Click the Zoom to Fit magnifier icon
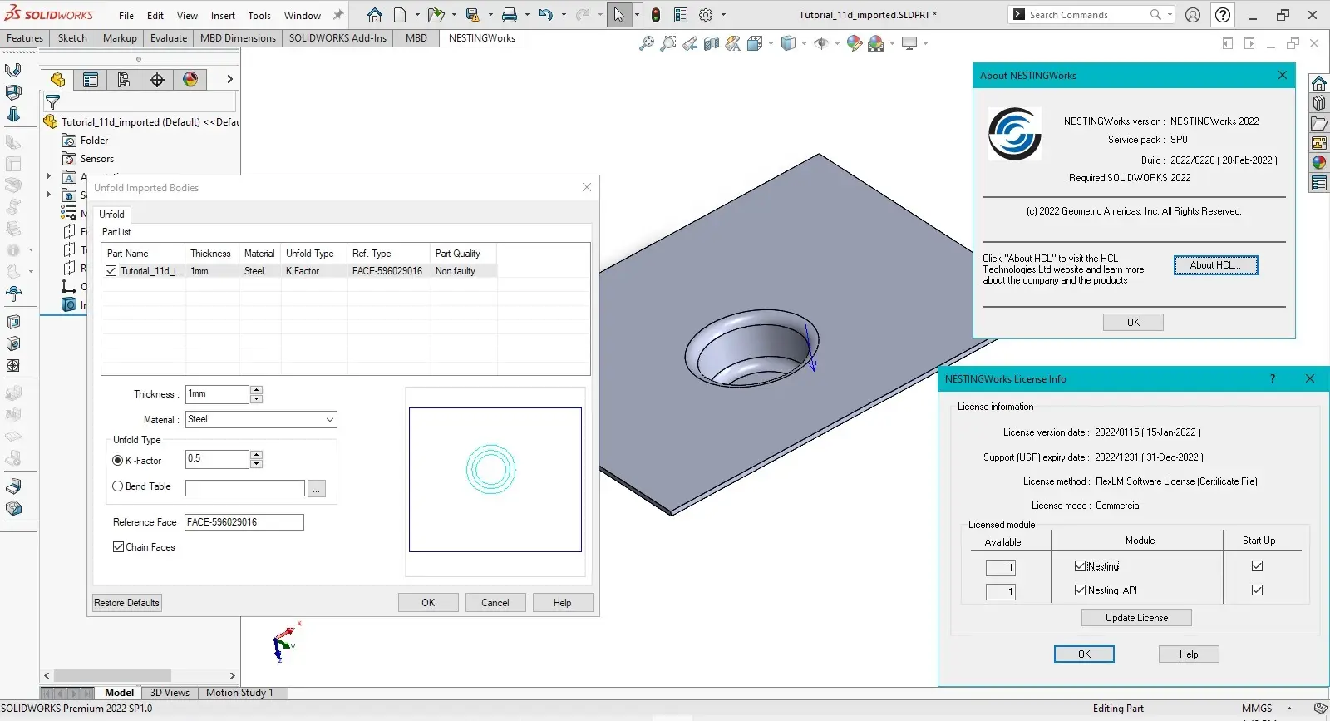The image size is (1330, 721). (x=646, y=44)
